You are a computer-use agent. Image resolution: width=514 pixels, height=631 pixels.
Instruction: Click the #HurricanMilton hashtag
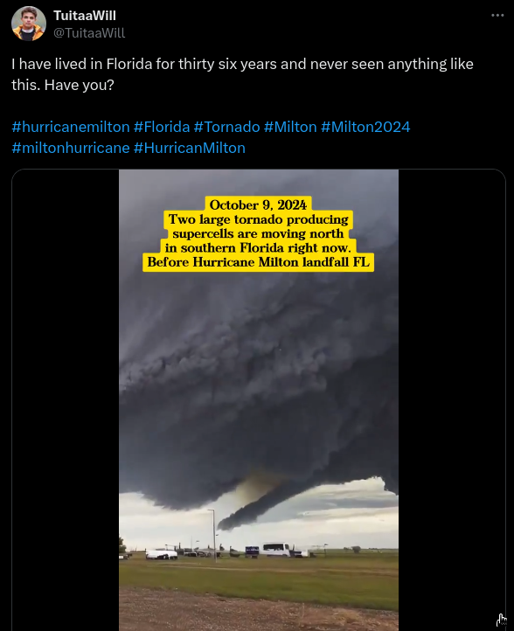189,148
